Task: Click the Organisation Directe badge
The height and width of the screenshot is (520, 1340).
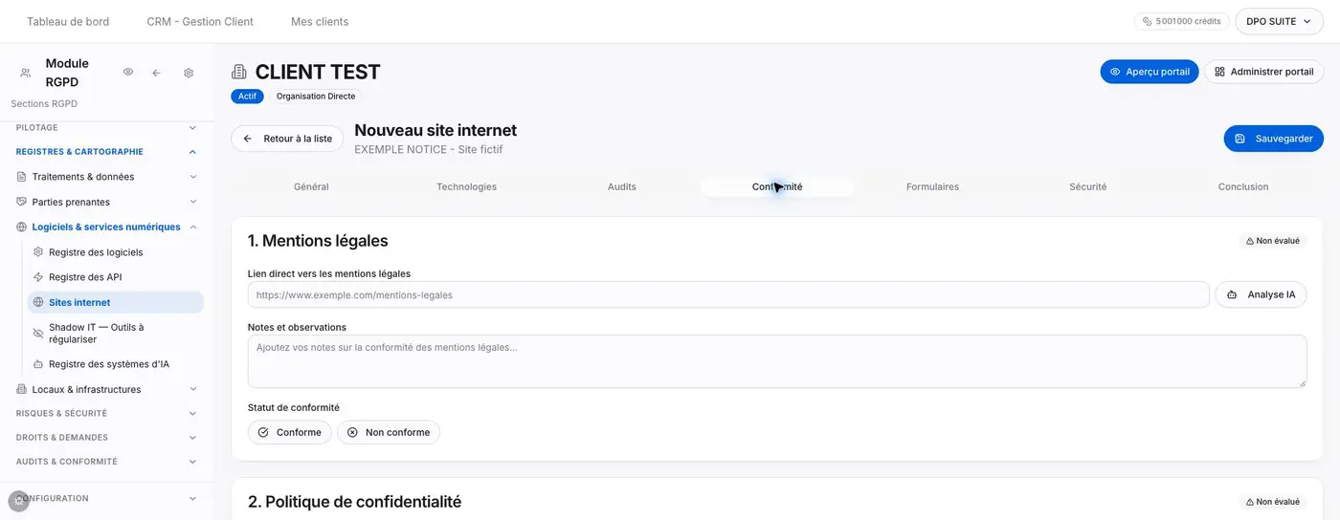Action: click(x=316, y=97)
